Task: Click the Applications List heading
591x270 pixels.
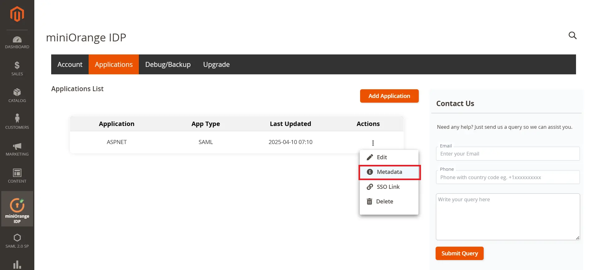Action: [x=77, y=89]
